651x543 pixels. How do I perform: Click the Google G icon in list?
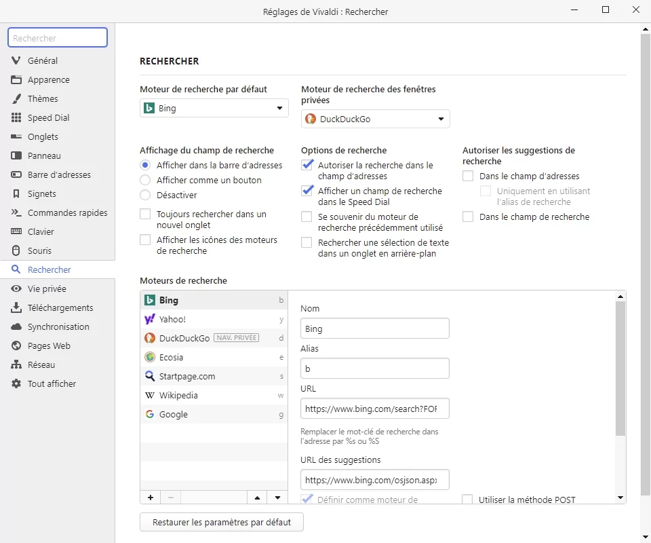149,415
